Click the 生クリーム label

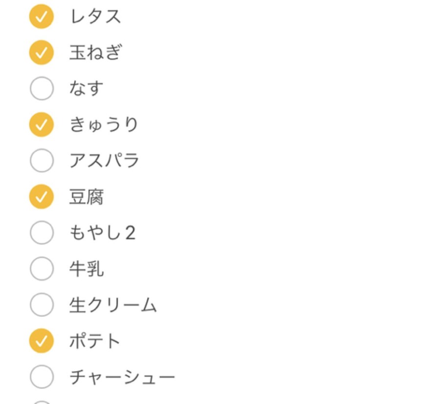click(x=113, y=305)
